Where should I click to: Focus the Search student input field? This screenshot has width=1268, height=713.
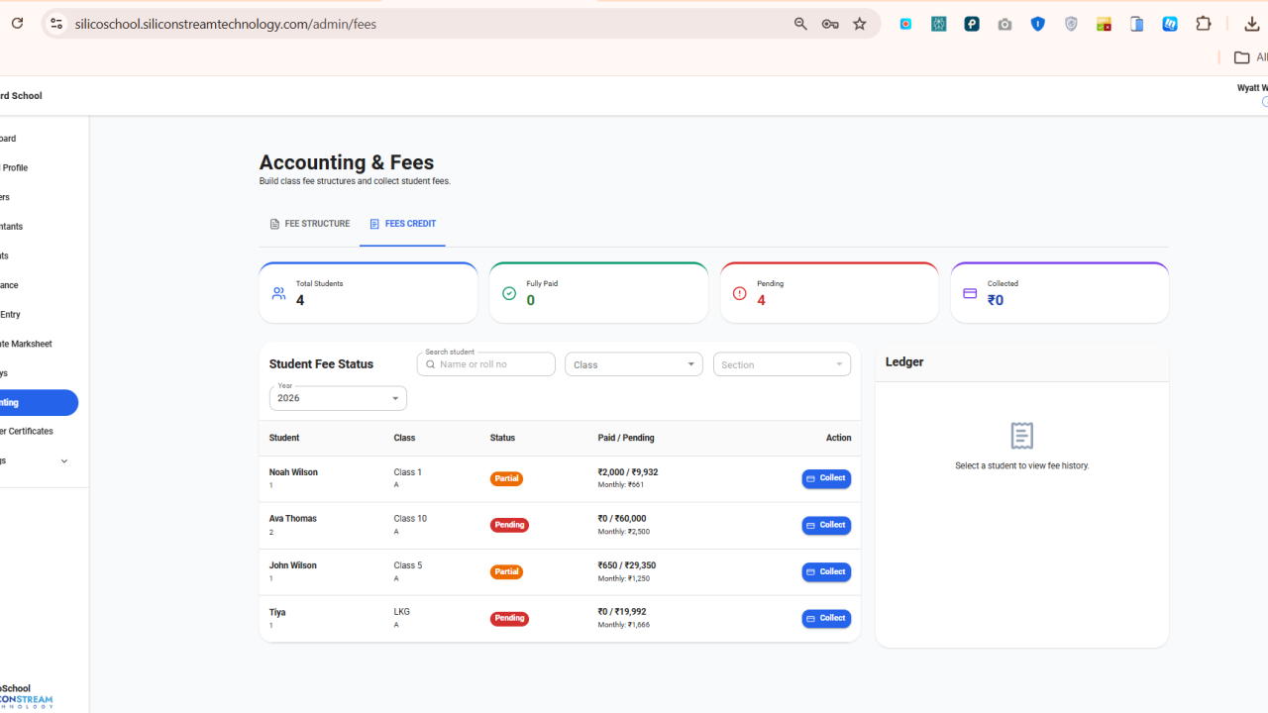pos(485,364)
